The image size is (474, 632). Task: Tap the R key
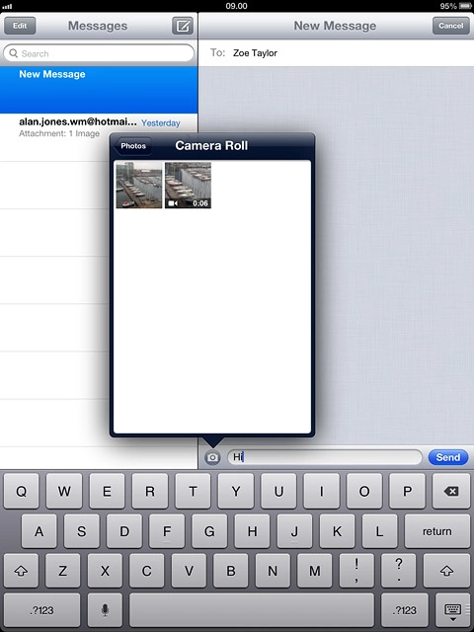tap(150, 491)
